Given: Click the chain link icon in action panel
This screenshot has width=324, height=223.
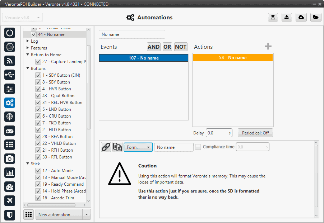Looking at the screenshot, I should pyautogui.click(x=106, y=147).
